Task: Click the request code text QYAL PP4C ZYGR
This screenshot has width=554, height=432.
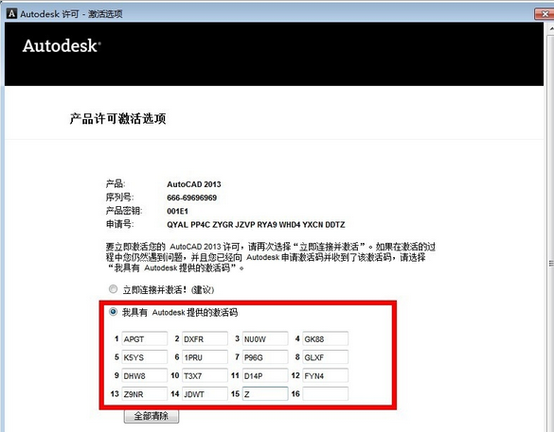Action: [256, 225]
